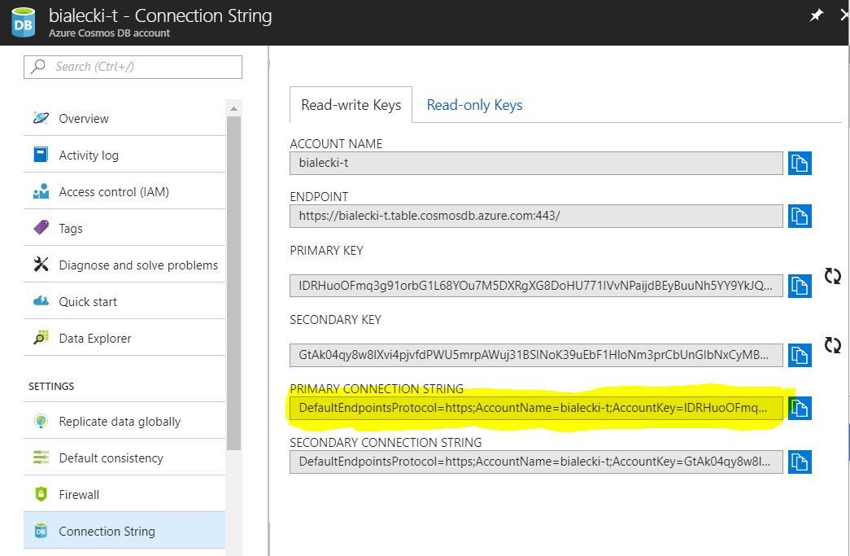Regenerate the Primary Key
The height and width of the screenshot is (556, 850).
click(833, 276)
